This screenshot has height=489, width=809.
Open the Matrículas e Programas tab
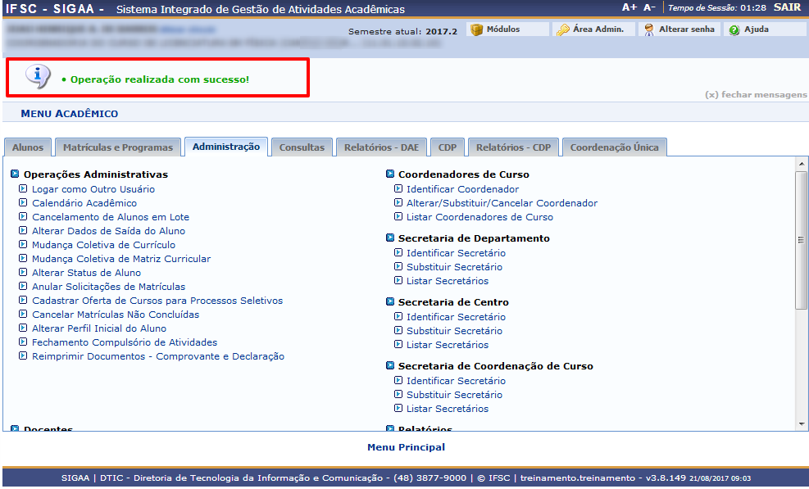[118, 147]
